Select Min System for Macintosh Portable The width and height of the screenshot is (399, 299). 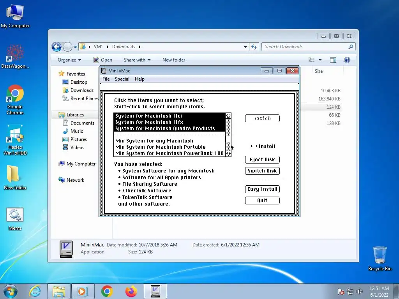tap(169, 147)
